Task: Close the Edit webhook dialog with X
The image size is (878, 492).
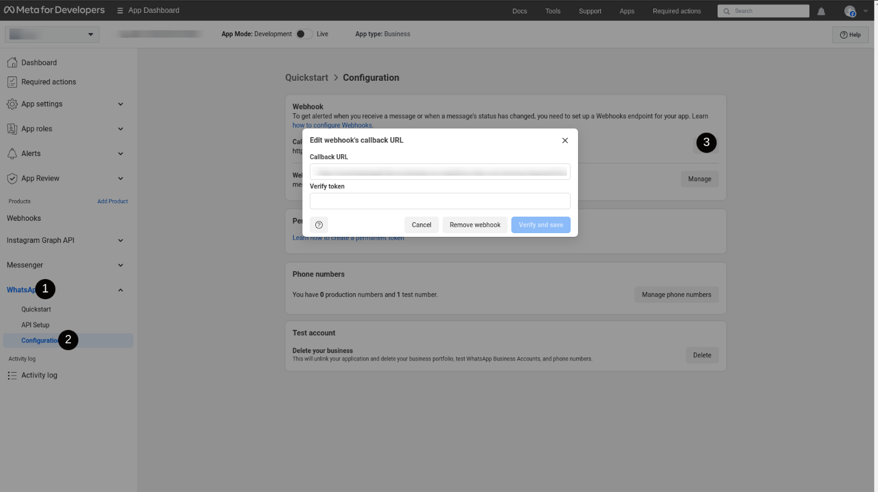Action: pyautogui.click(x=565, y=140)
